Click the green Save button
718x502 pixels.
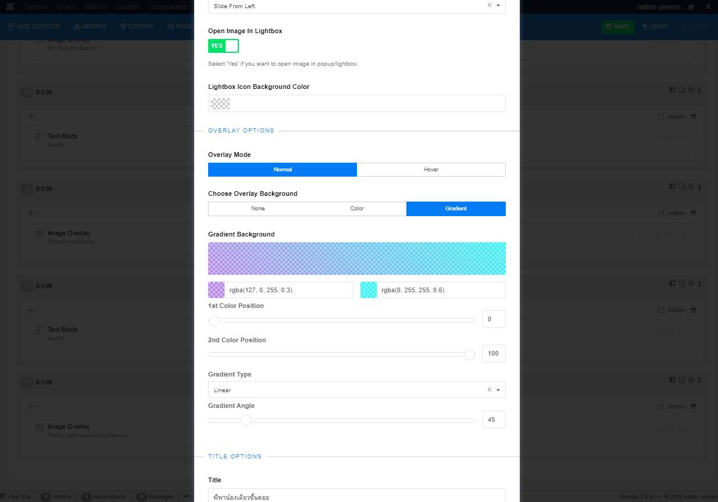(x=617, y=27)
